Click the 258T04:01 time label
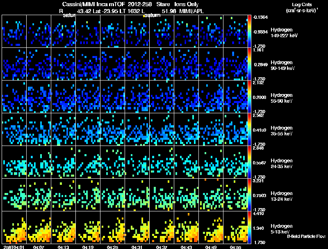The width and height of the screenshot is (328, 249). coord(14,247)
